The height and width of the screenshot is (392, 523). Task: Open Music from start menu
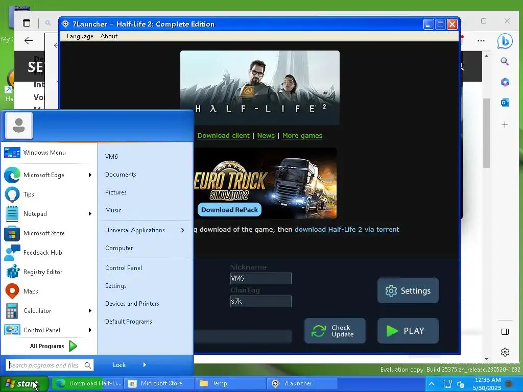point(113,210)
